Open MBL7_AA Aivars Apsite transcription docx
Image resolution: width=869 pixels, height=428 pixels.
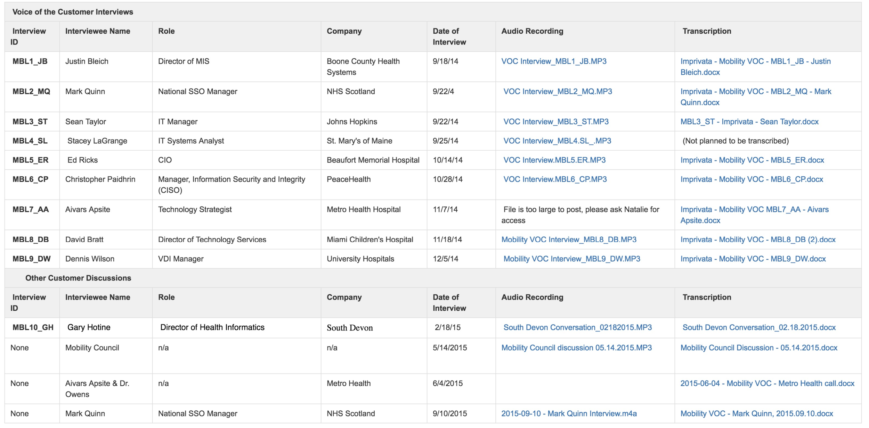pos(754,210)
